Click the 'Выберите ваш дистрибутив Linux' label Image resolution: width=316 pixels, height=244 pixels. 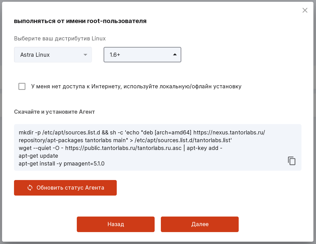pyautogui.click(x=60, y=39)
